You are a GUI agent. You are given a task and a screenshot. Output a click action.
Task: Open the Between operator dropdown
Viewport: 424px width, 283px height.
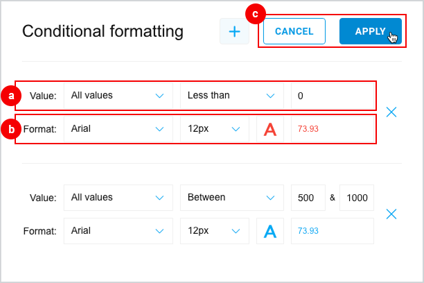232,198
